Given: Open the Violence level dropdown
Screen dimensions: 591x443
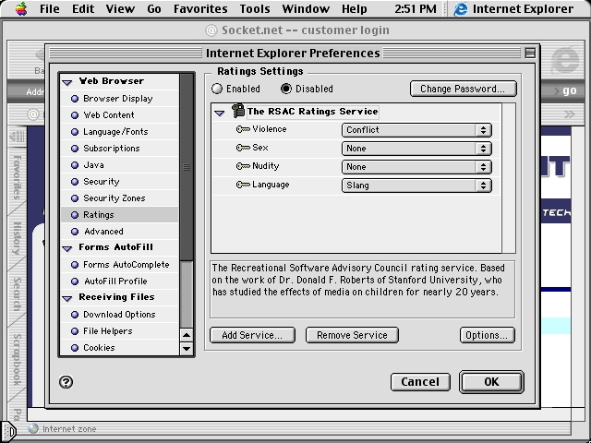Looking at the screenshot, I should click(416, 130).
